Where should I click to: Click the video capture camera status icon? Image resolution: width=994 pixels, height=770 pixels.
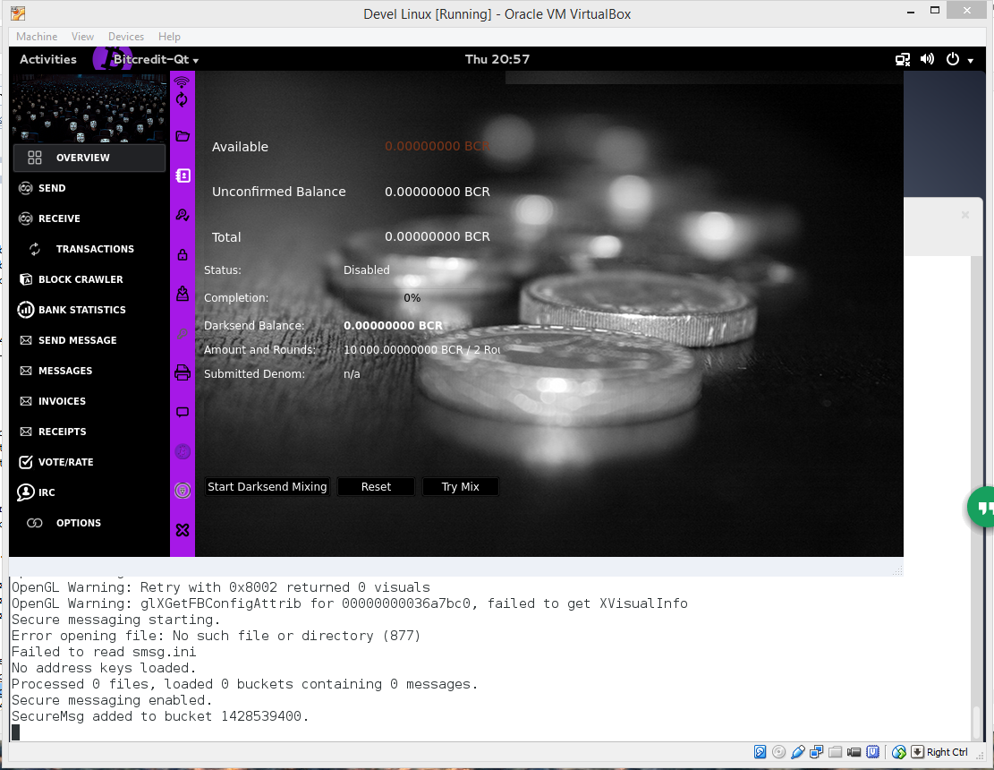click(x=854, y=752)
